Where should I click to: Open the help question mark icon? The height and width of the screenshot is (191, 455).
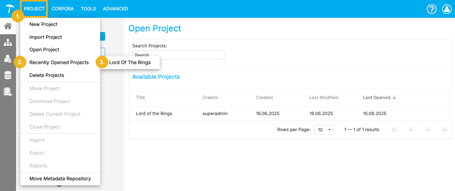(x=431, y=9)
